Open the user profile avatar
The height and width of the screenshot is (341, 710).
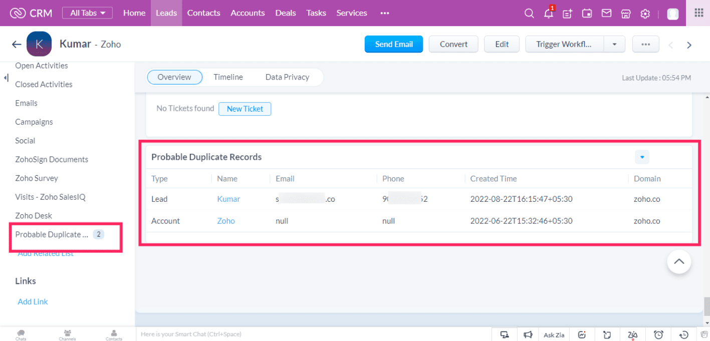(673, 14)
